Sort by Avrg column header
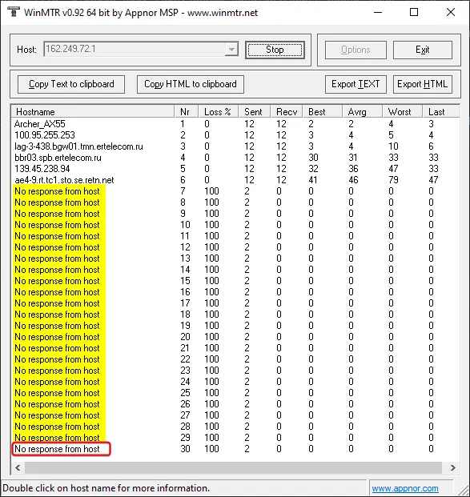 [x=362, y=112]
